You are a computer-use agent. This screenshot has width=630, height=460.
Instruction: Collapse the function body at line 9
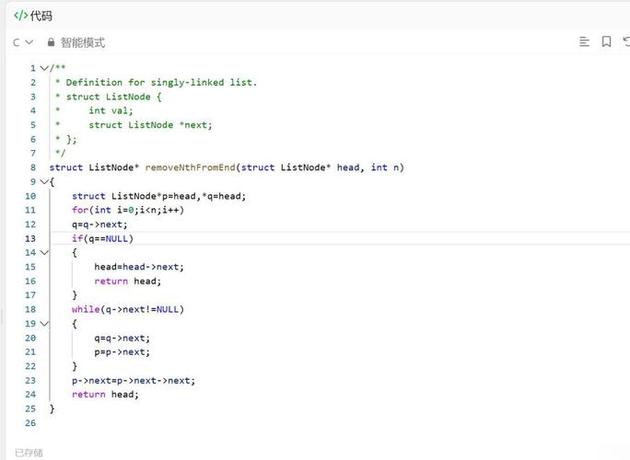click(x=44, y=182)
